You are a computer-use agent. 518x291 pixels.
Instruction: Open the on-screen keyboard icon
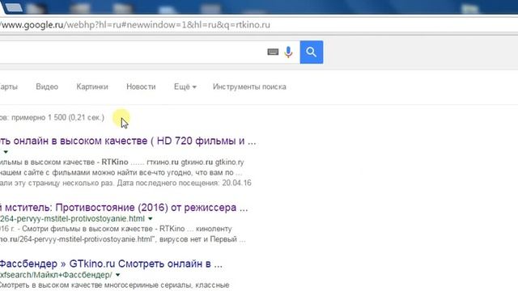click(x=273, y=52)
